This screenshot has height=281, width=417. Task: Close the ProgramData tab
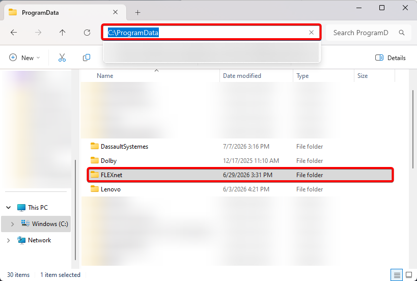point(115,12)
